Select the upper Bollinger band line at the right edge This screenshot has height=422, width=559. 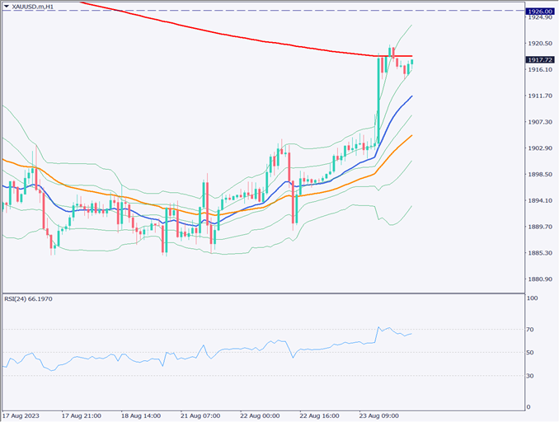click(408, 27)
